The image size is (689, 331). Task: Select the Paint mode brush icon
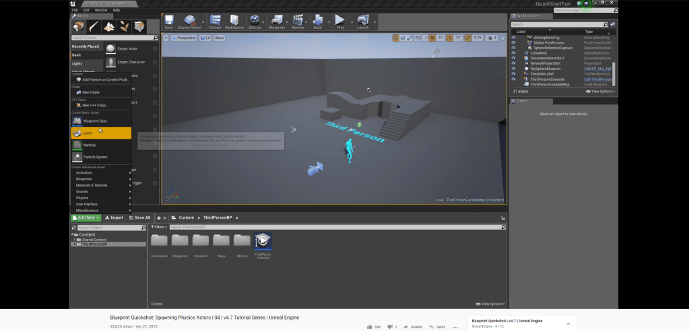[x=94, y=26]
